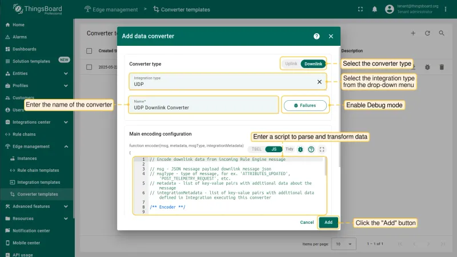This screenshot has height=257, width=457.
Task: Open the notifications bell
Action: tap(375, 9)
